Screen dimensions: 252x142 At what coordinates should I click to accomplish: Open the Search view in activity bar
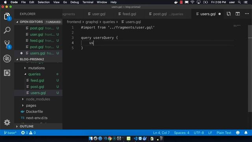(x=7, y=30)
